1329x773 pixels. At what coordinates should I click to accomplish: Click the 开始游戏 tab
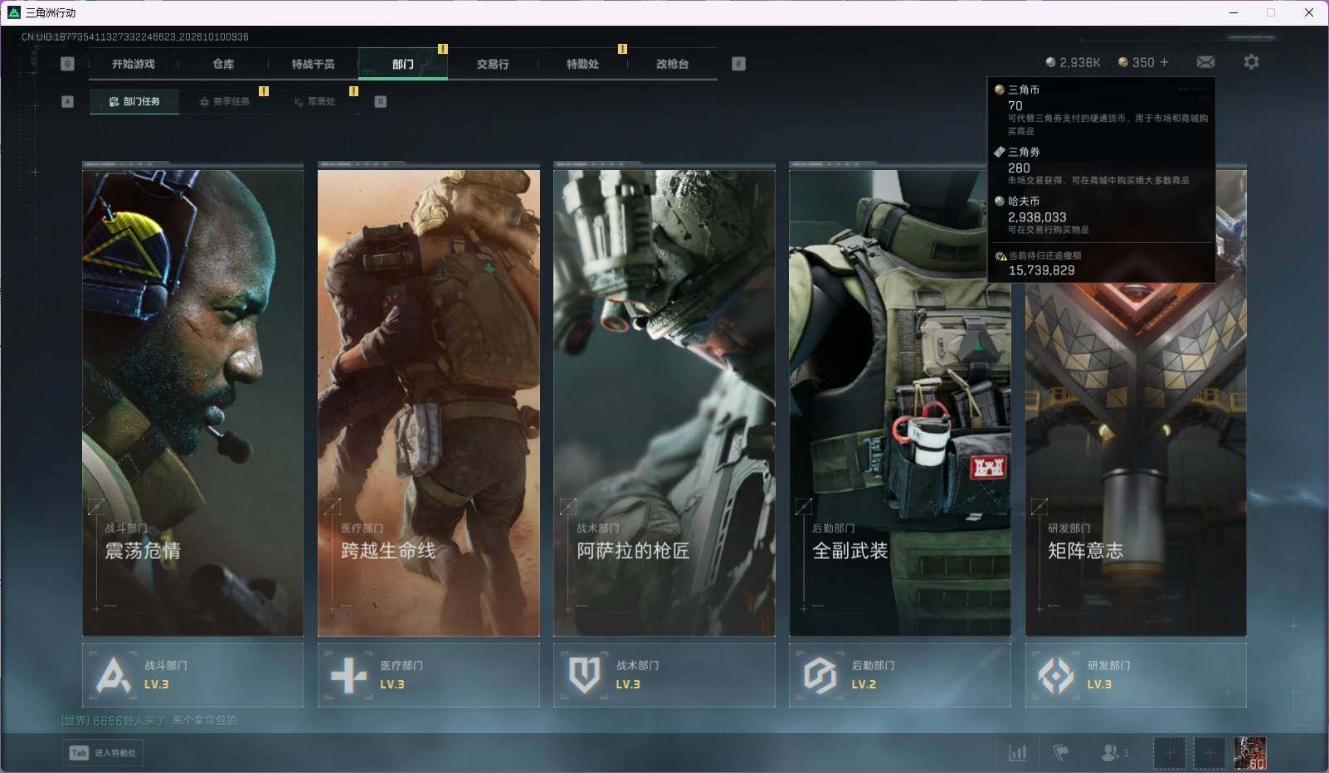click(134, 64)
